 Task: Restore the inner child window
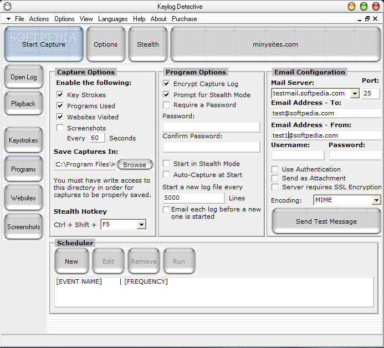click(x=367, y=19)
